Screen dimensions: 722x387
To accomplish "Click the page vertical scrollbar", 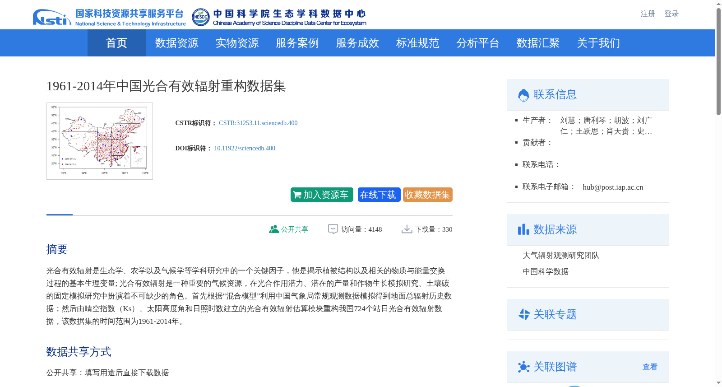I will 718,61.
